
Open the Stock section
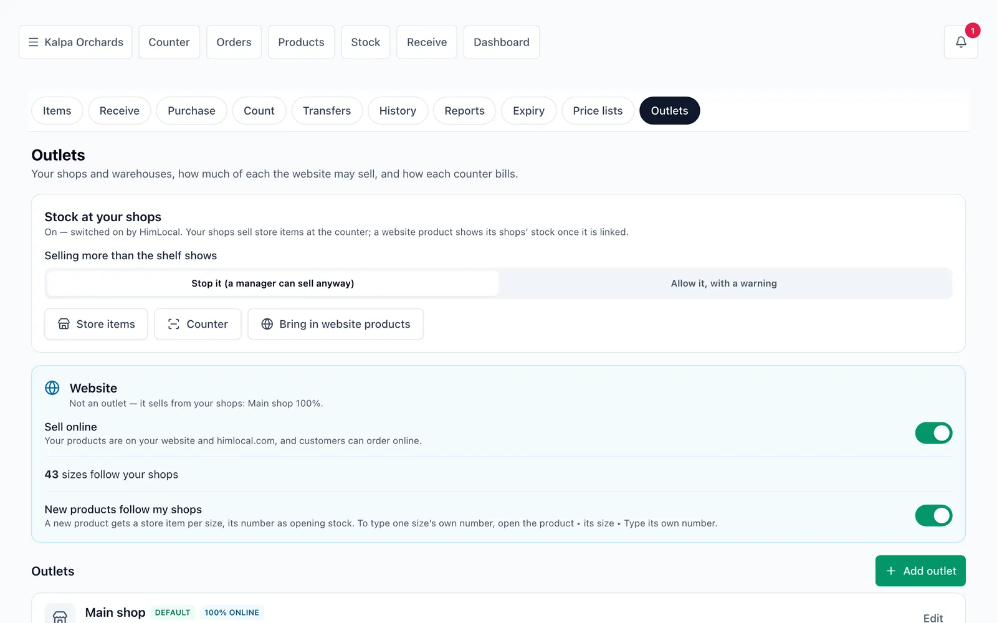tap(365, 42)
